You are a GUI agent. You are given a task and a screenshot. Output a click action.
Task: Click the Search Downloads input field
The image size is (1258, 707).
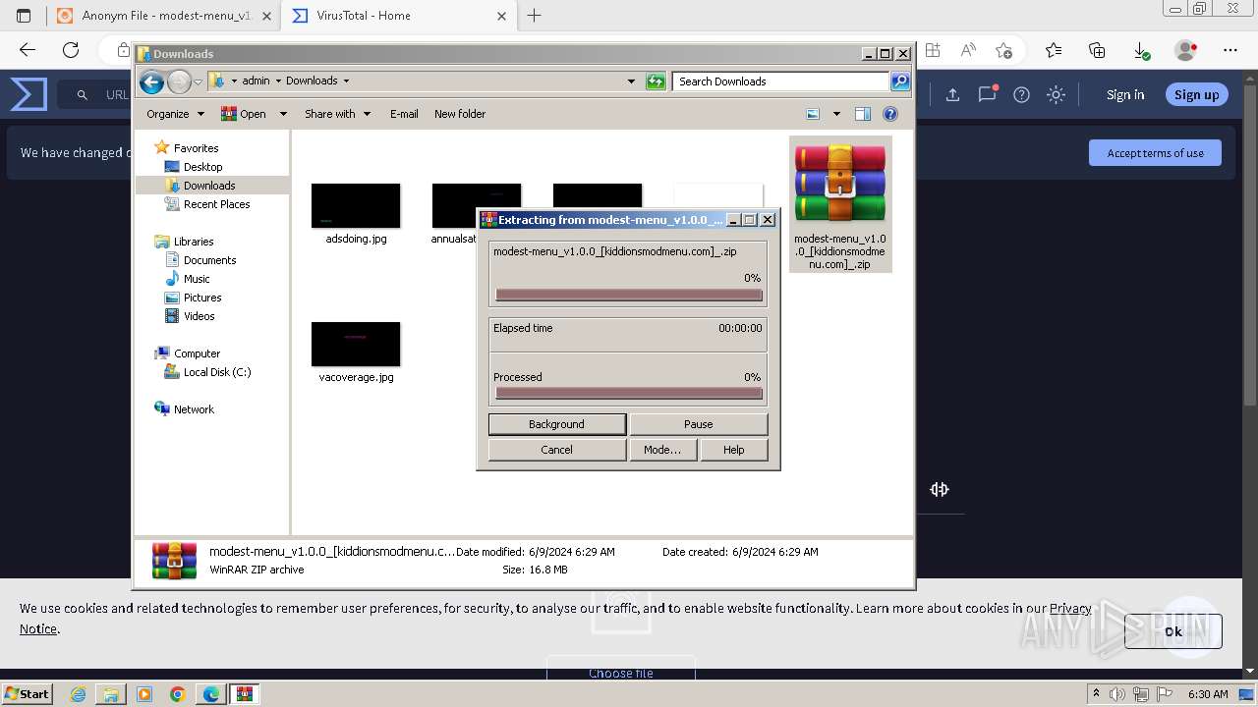point(781,82)
